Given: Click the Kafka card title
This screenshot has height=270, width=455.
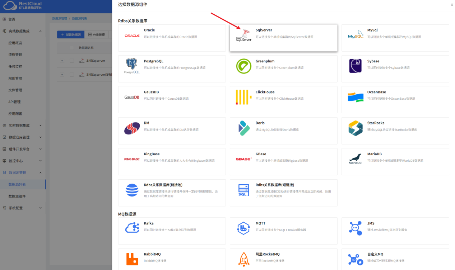Looking at the screenshot, I should 149,223.
